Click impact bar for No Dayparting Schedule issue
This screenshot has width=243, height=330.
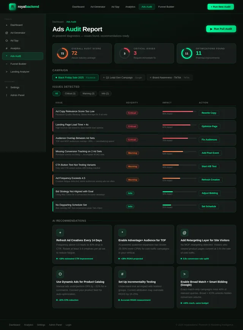tap(179, 205)
